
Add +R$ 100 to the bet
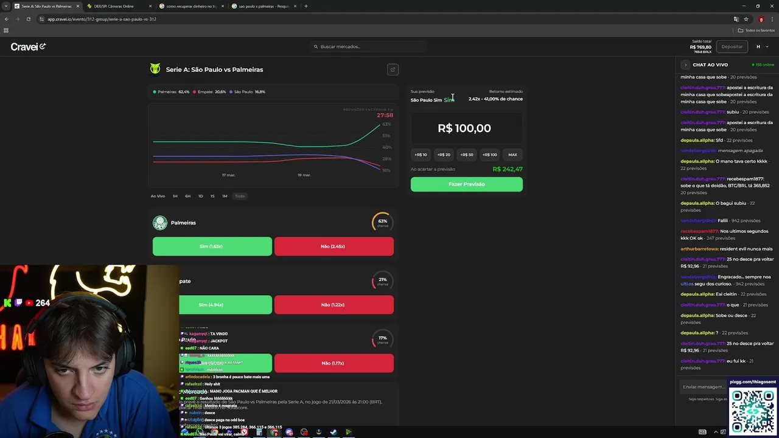pyautogui.click(x=490, y=155)
